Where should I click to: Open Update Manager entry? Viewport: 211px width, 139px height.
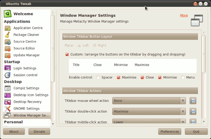pyautogui.click(x=27, y=55)
